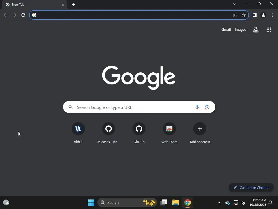Open the Web Store shortcut
The width and height of the screenshot is (278, 209).
click(169, 133)
